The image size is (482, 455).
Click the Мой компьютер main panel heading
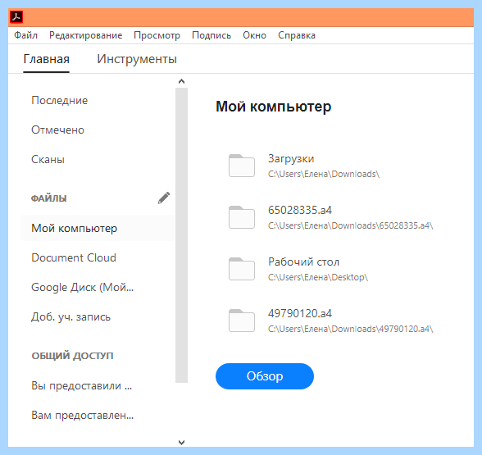274,107
